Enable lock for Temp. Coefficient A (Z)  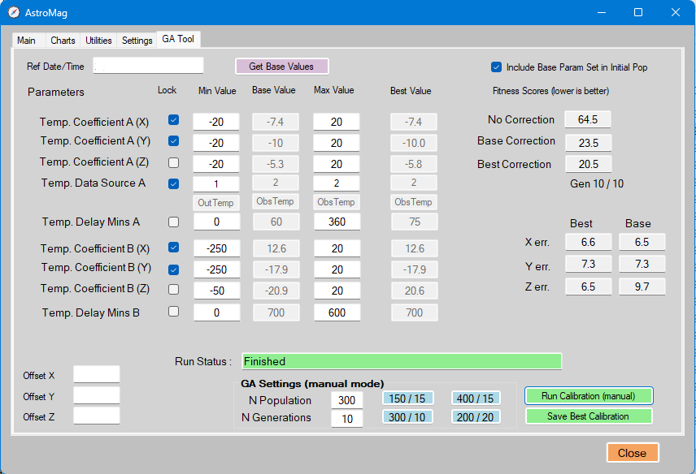click(173, 162)
